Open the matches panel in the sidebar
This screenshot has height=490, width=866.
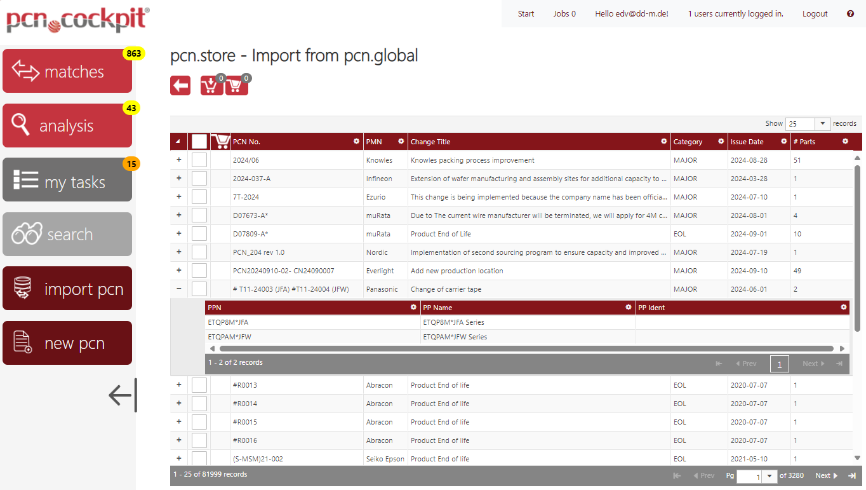click(x=67, y=71)
